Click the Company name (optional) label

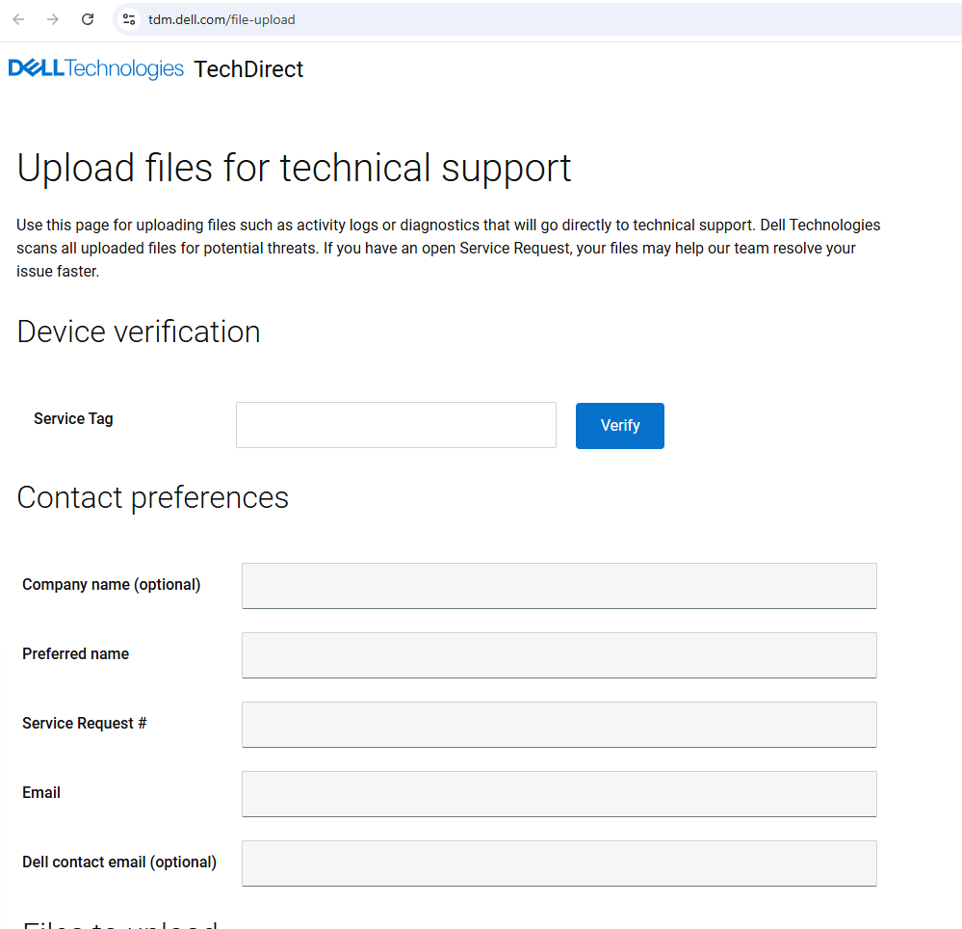(x=111, y=585)
